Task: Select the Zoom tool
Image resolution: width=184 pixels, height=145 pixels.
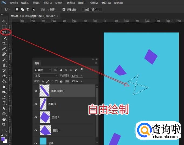Action: point(4,125)
